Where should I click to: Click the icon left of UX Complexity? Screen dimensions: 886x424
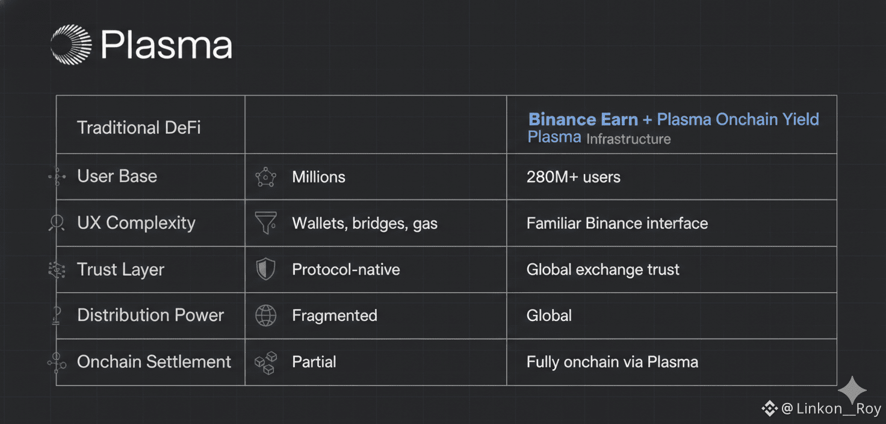pos(57,223)
